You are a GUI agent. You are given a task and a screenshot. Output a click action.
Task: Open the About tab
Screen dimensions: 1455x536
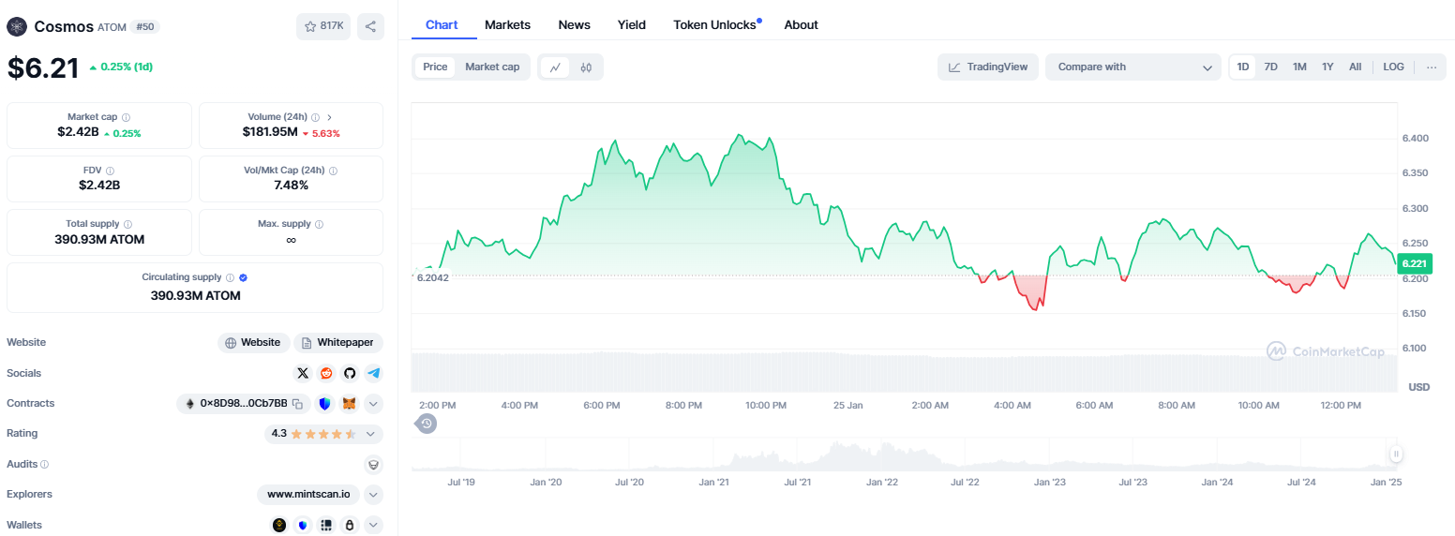pos(802,25)
